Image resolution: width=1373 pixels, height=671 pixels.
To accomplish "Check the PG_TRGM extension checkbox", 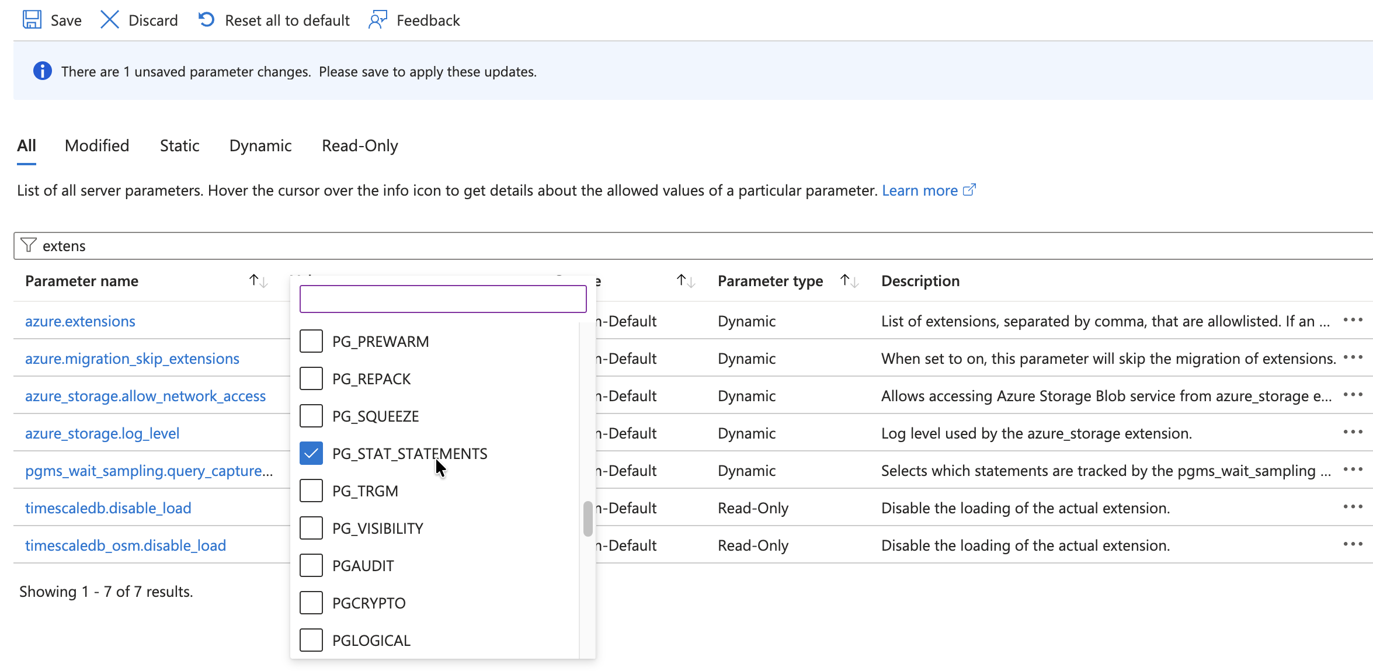I will point(311,491).
